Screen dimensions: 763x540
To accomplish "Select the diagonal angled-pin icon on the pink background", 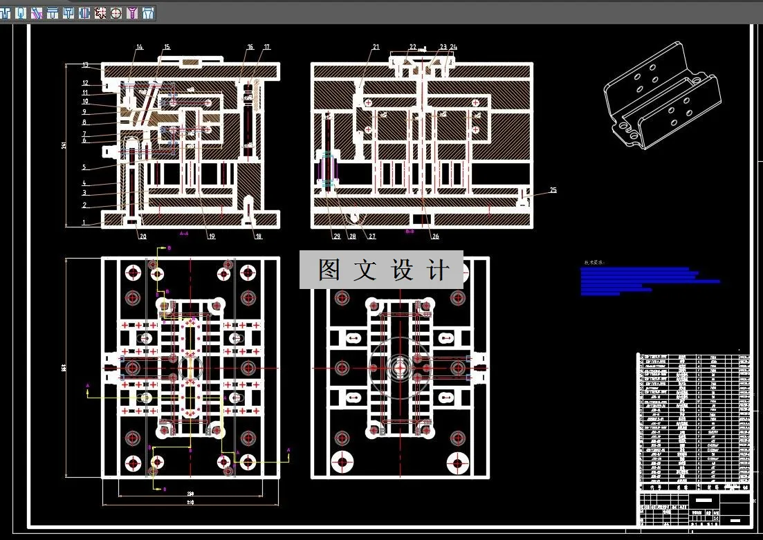I will pyautogui.click(x=37, y=13).
